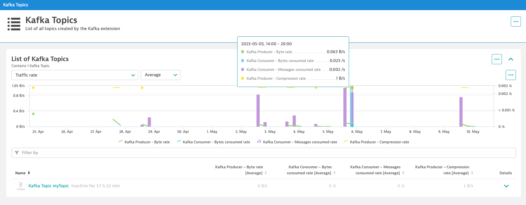Click the sort arrows for Bytes consumed rate column

(334, 173)
